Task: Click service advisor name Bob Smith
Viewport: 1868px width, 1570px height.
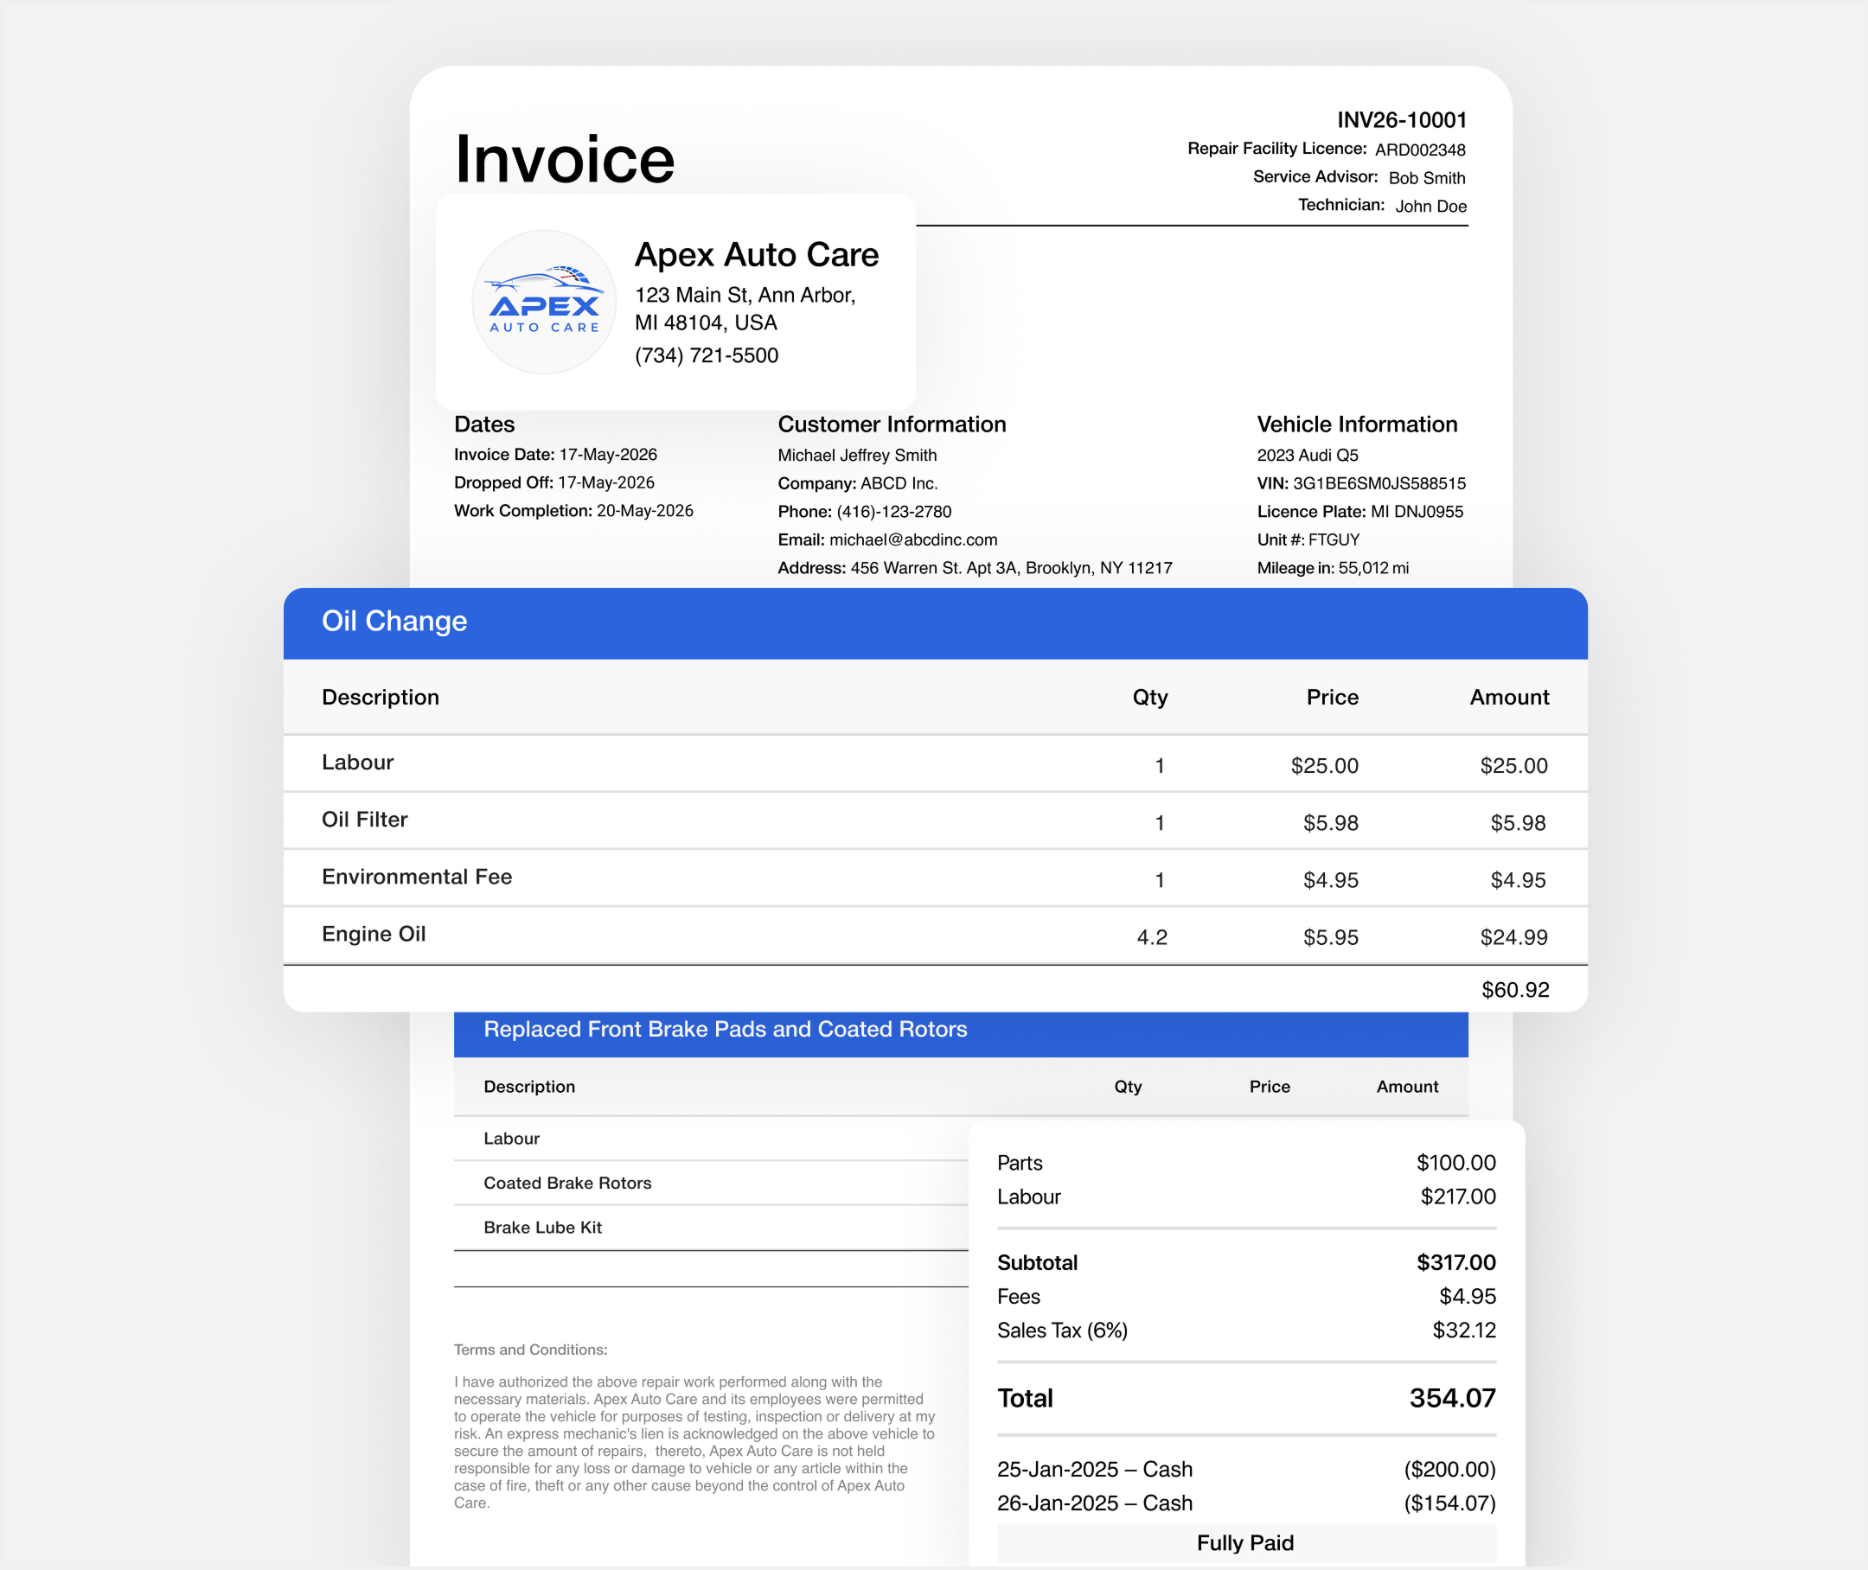Action: click(1426, 178)
